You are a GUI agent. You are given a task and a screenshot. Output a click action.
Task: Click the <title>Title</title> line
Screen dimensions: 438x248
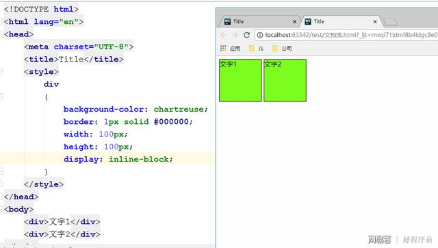point(74,60)
